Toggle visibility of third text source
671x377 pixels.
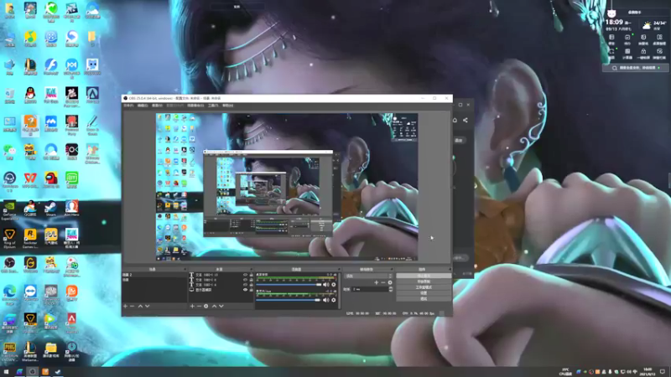(x=245, y=285)
